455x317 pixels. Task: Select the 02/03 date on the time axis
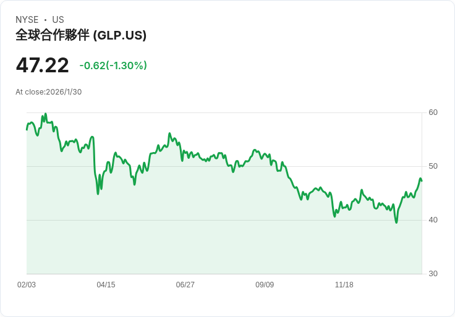pyautogui.click(x=27, y=285)
